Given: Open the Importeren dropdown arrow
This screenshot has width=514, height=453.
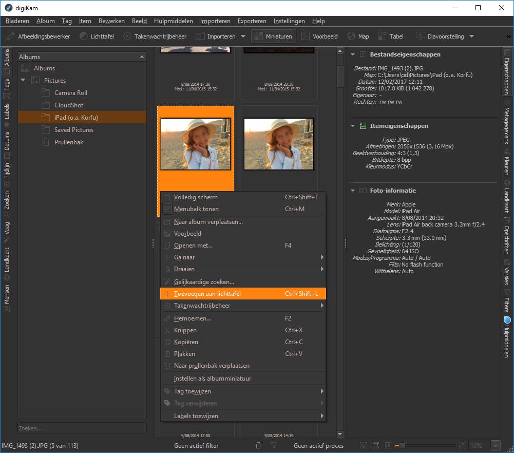Looking at the screenshot, I should click(243, 36).
